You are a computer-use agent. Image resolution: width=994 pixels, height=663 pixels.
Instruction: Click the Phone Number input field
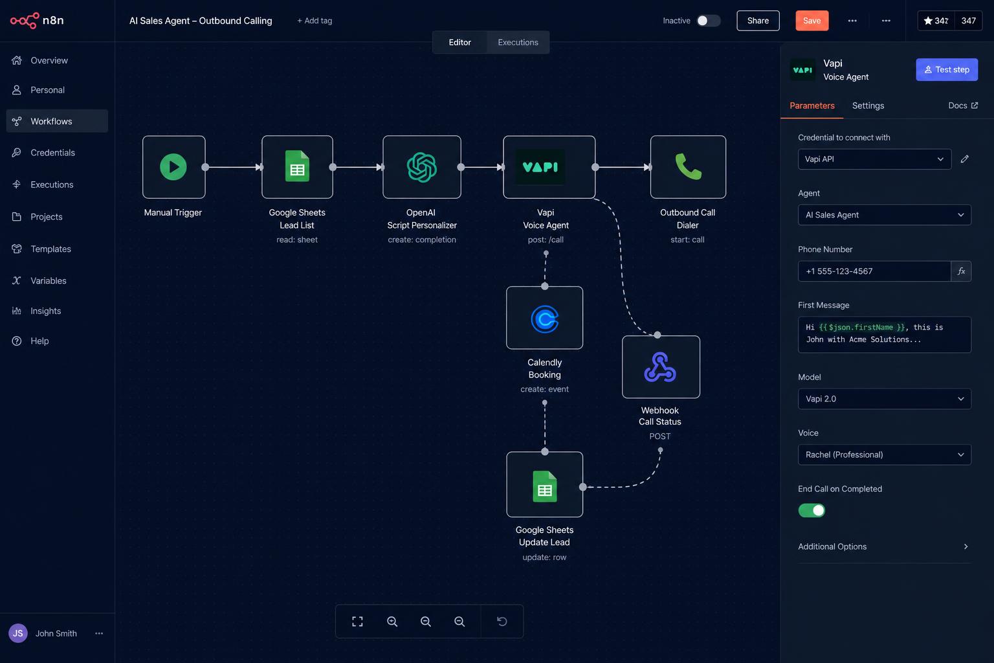(874, 271)
